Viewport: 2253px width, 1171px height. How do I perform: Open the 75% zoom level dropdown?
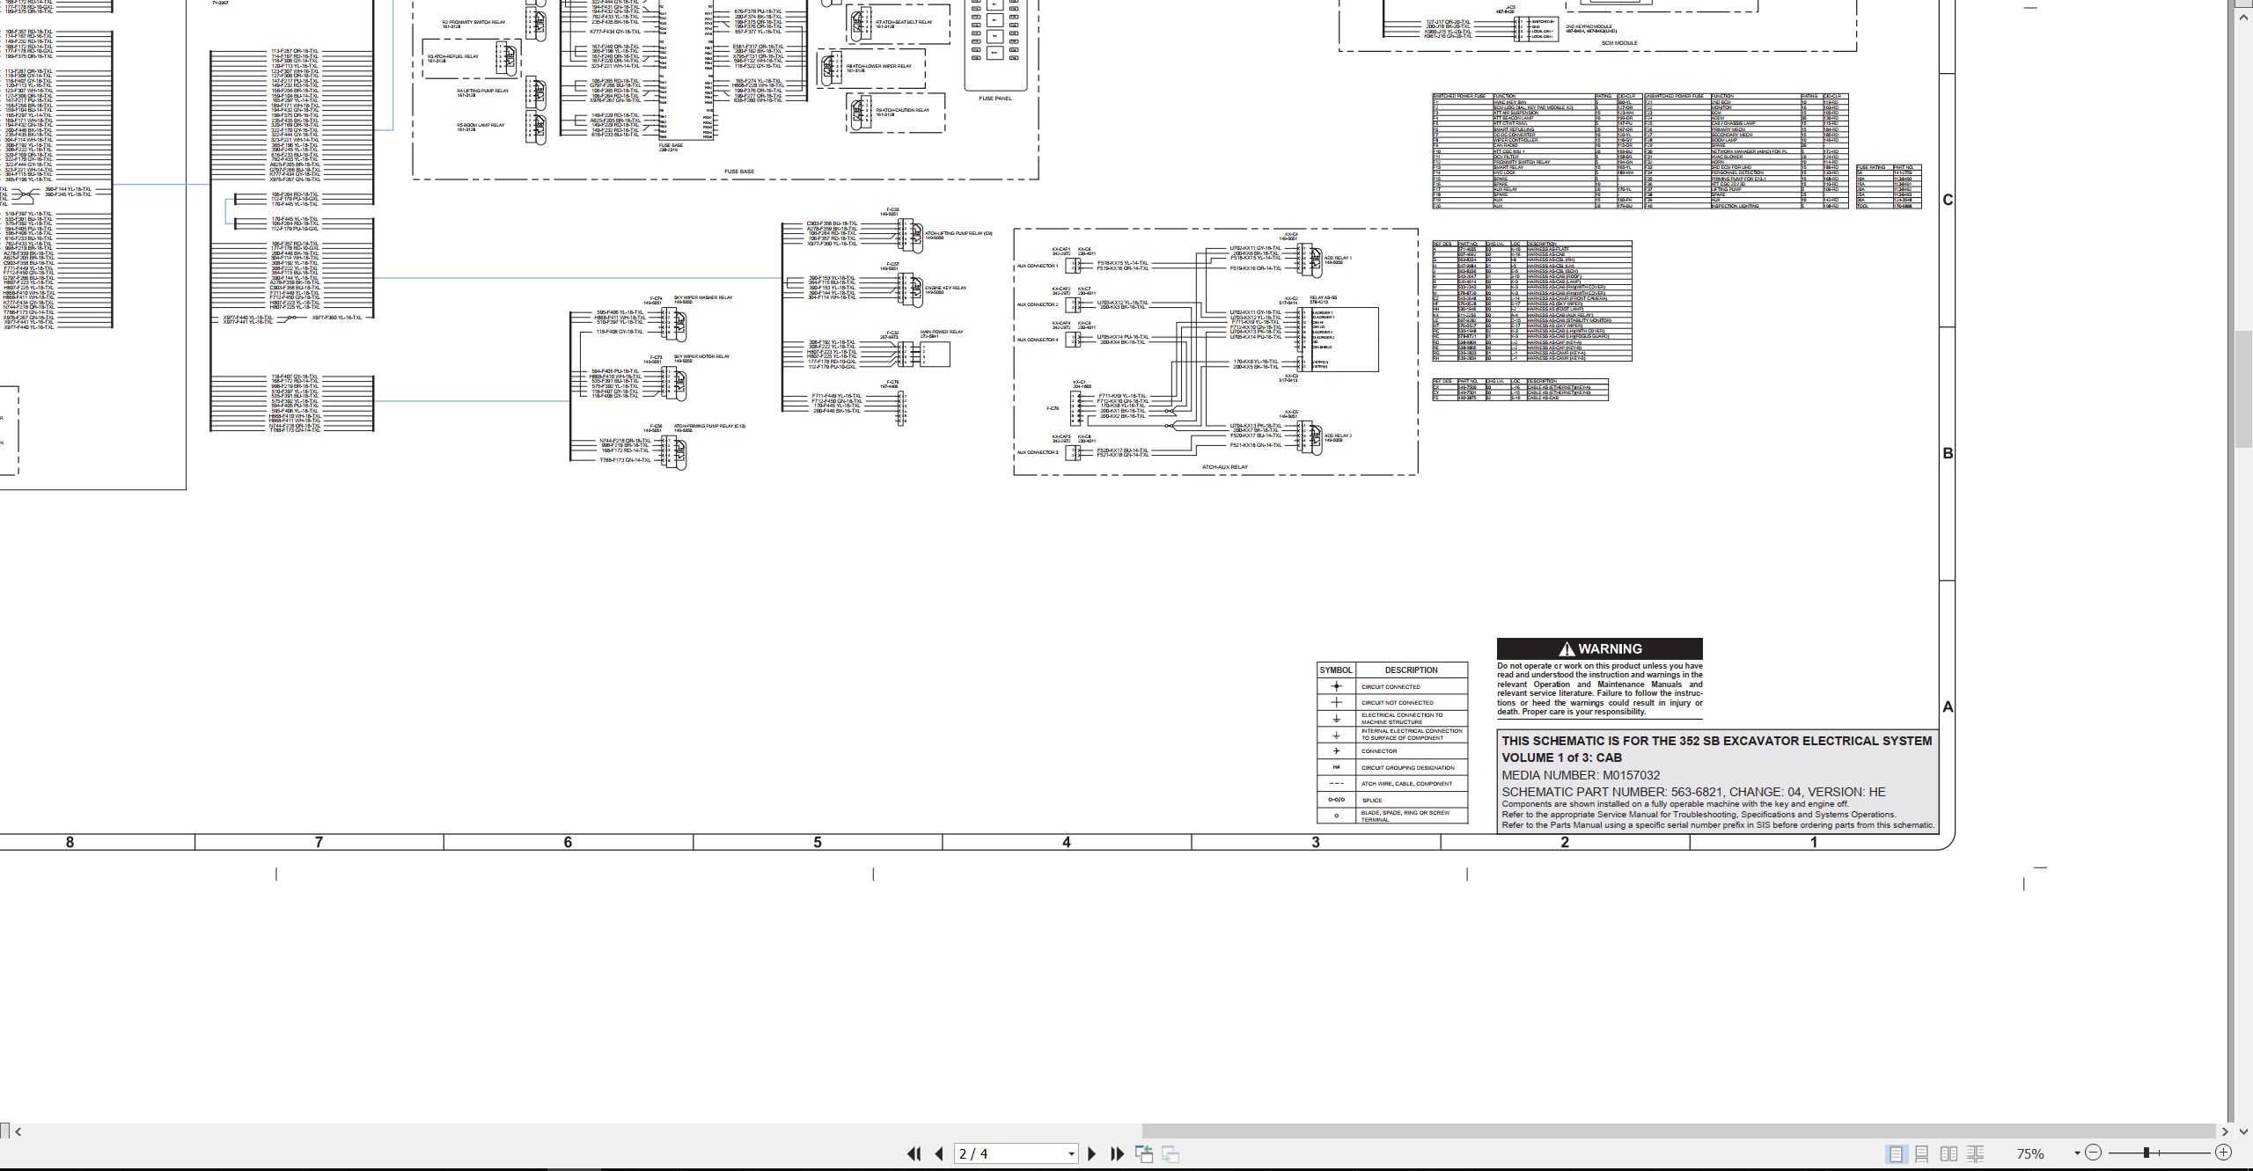pos(2077,1153)
